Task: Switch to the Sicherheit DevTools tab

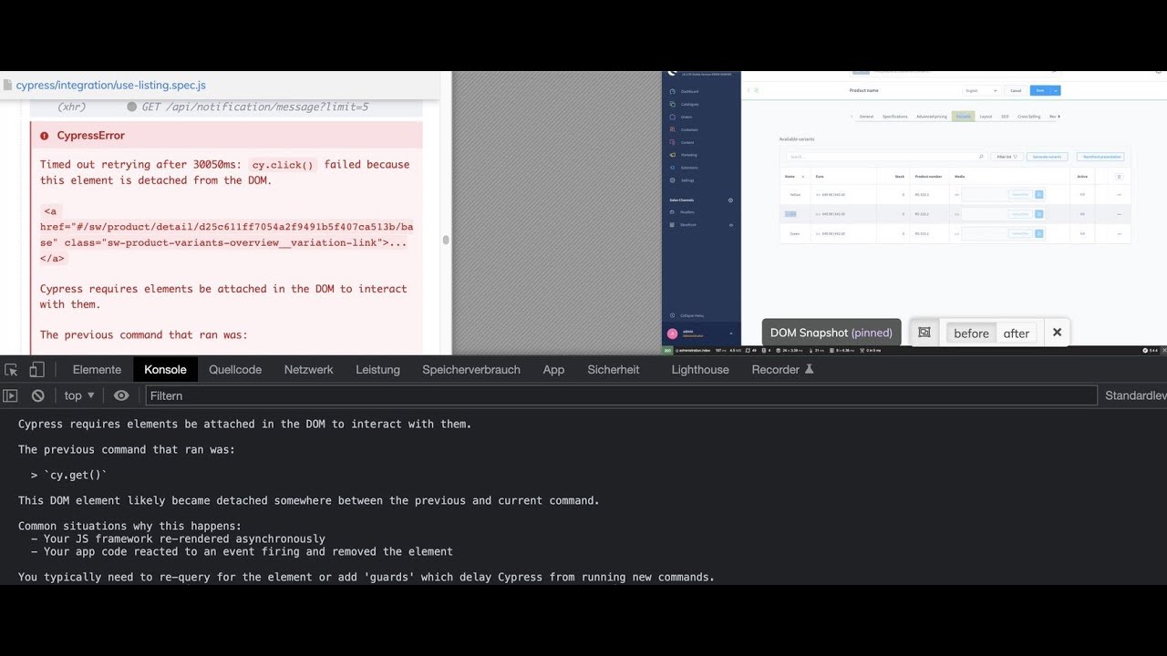Action: (614, 370)
